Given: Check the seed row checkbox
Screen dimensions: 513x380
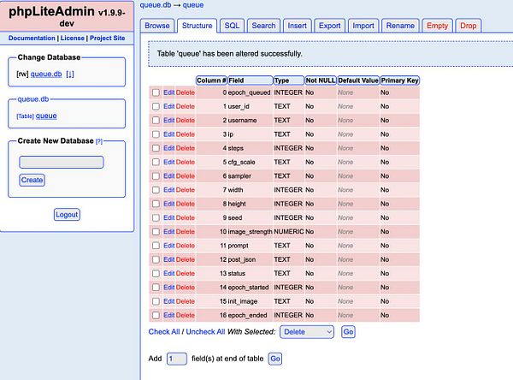Looking at the screenshot, I should (156, 218).
